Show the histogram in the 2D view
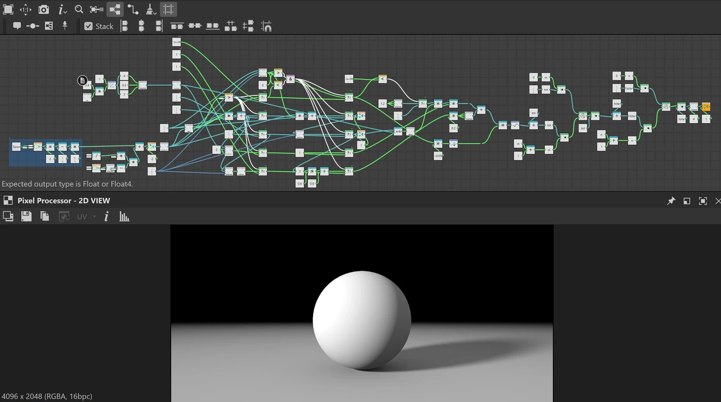The width and height of the screenshot is (721, 402). tap(124, 217)
